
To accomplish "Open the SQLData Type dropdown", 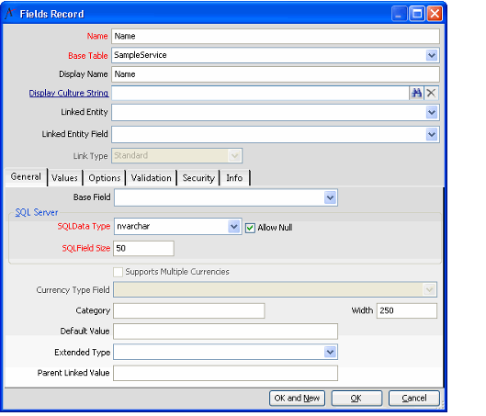I will 233,227.
